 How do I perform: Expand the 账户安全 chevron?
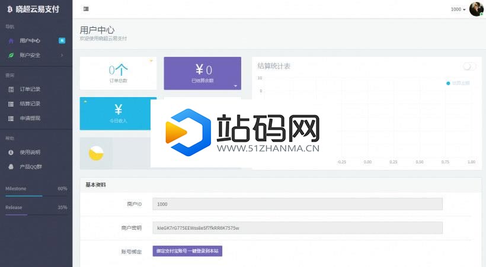(x=62, y=55)
